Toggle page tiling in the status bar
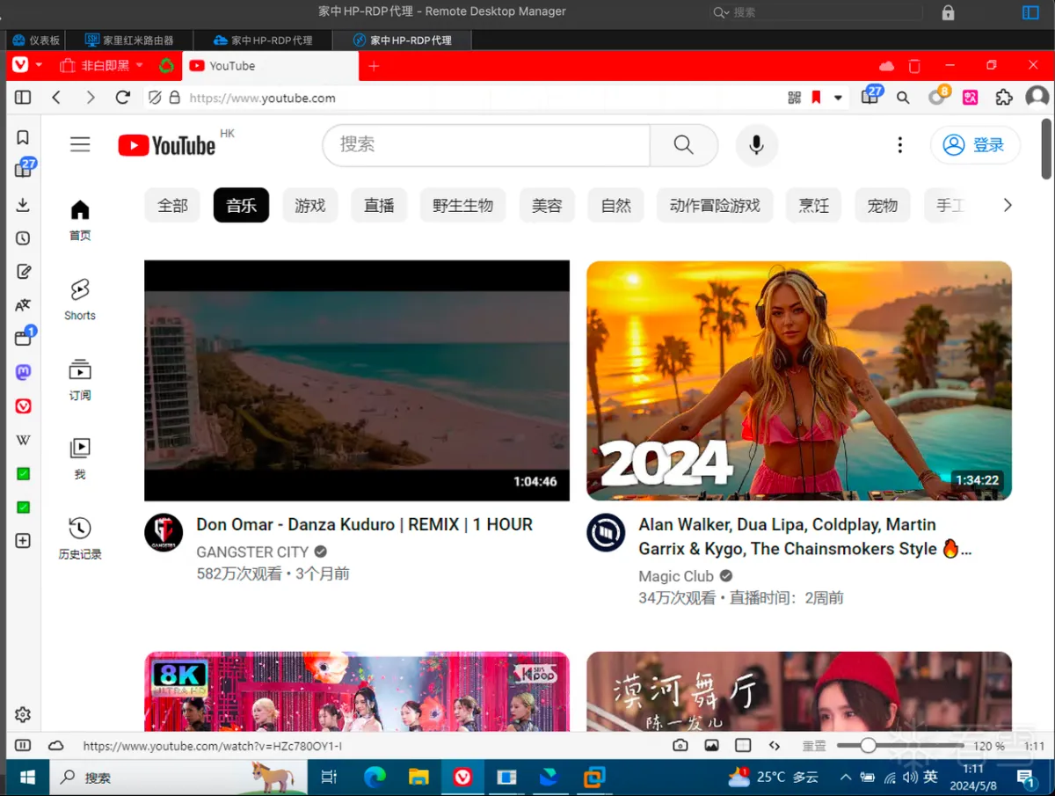 (x=743, y=746)
